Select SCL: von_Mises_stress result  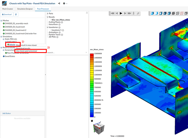point(61,20)
